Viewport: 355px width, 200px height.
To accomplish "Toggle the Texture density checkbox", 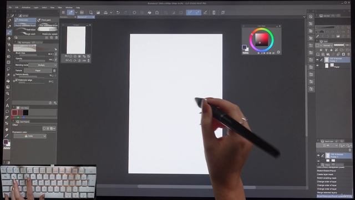I will (x=14, y=75).
